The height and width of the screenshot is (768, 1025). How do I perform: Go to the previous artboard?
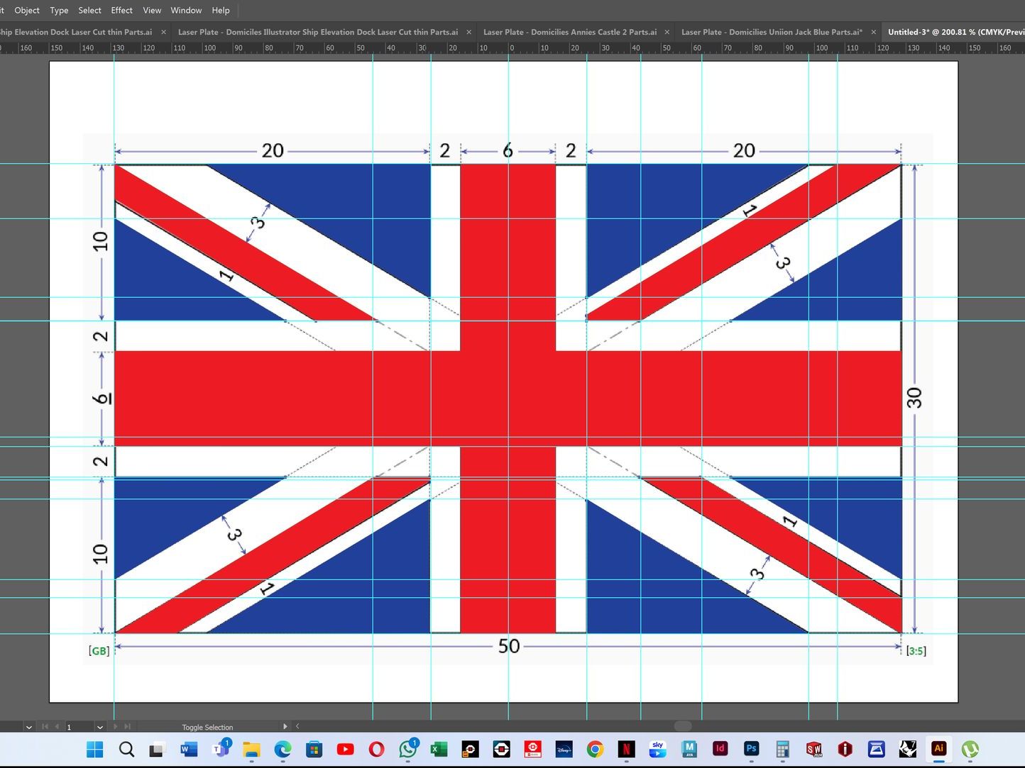pos(57,727)
